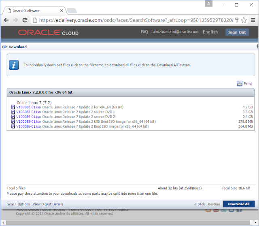
Task: Open a new browser tab
Action: (72, 11)
